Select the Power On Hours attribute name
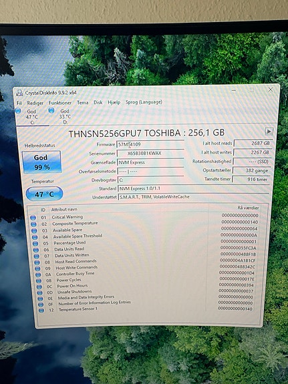288x384 pixels. point(72,286)
